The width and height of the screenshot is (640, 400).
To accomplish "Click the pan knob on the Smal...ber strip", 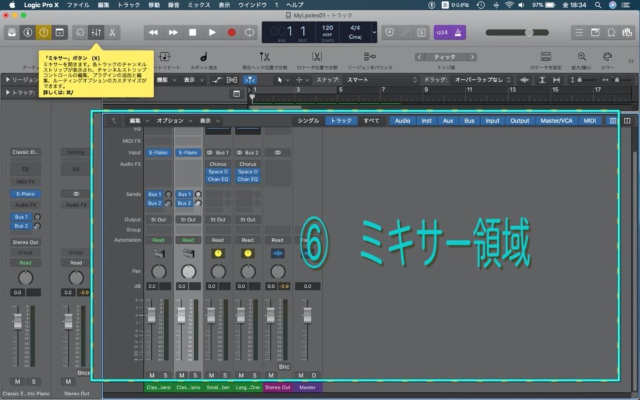I will tap(219, 271).
